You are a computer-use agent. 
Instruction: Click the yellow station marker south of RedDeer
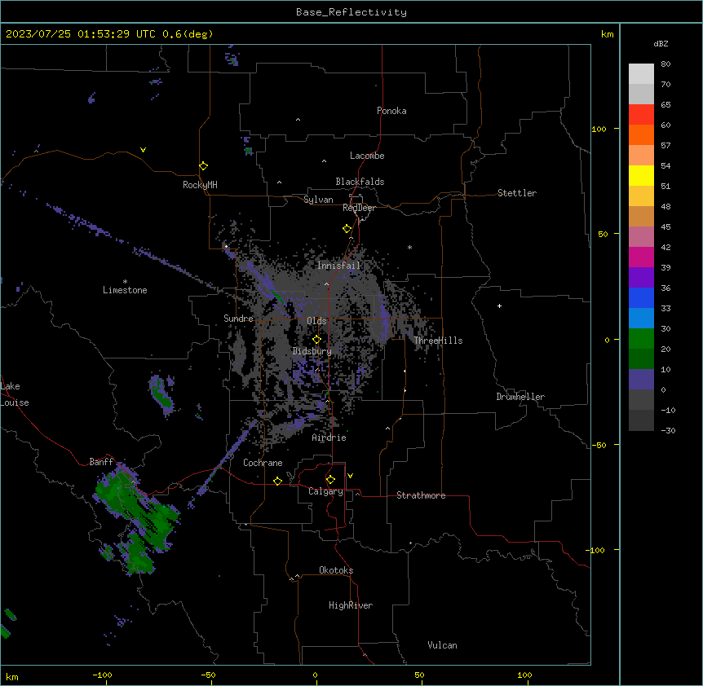tap(347, 229)
